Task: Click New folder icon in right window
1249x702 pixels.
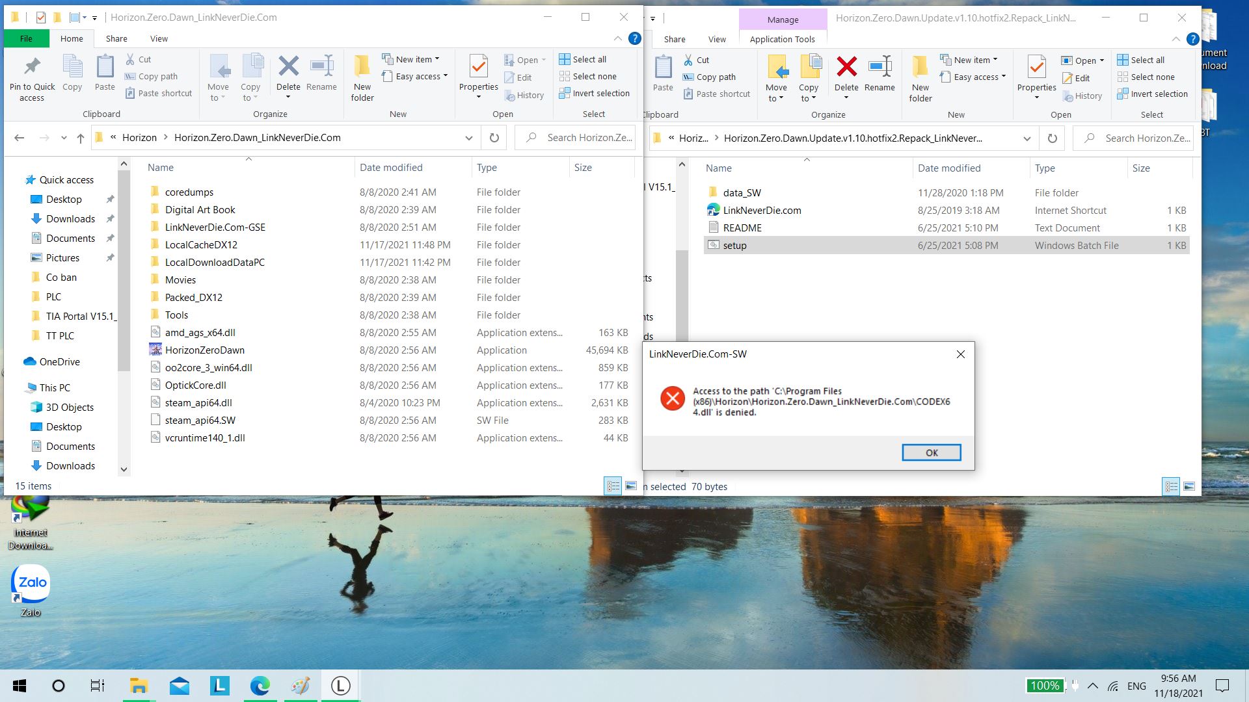Action: coord(920,66)
